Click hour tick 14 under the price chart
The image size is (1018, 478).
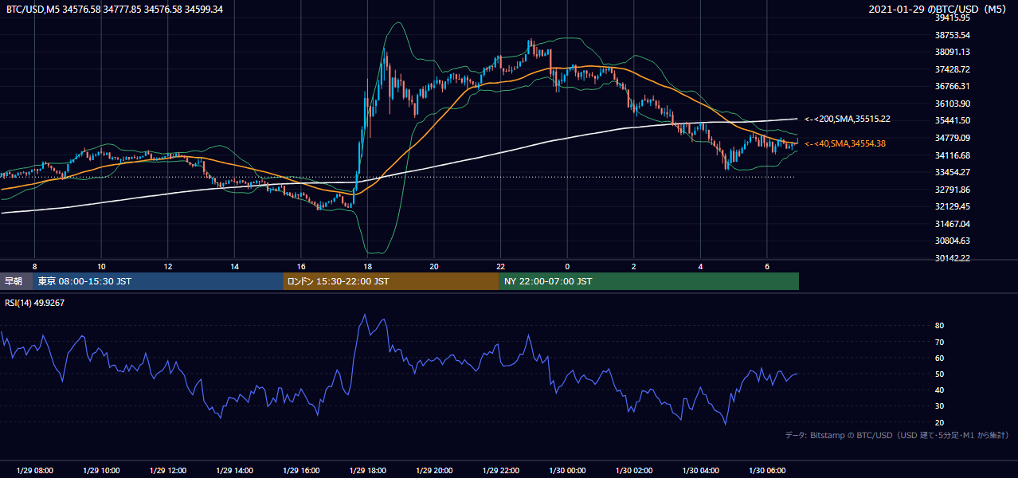[x=234, y=266]
